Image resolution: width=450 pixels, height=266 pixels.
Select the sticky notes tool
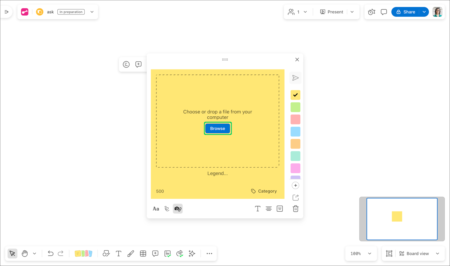(x=84, y=254)
